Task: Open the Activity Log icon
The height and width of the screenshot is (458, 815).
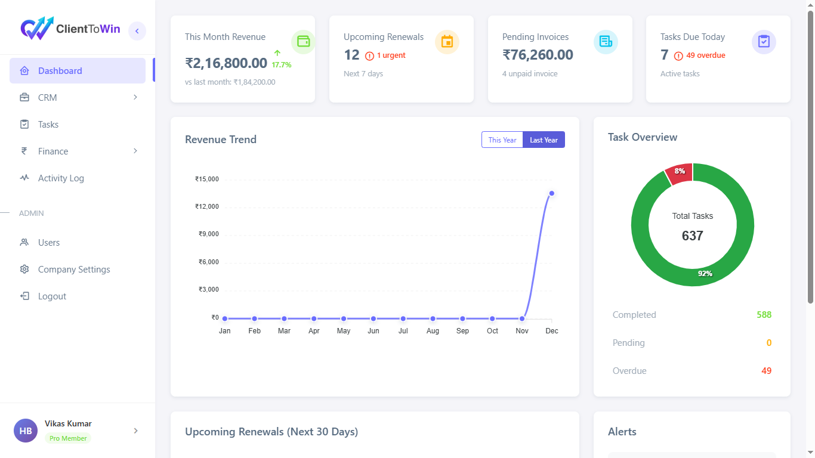Action: (x=24, y=178)
